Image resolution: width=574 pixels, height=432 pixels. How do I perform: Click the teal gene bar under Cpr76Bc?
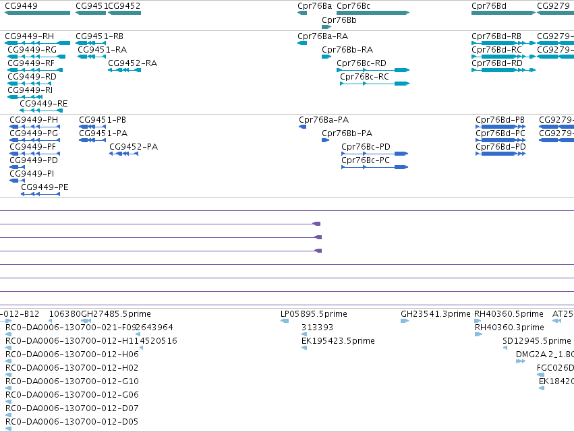[x=373, y=13]
